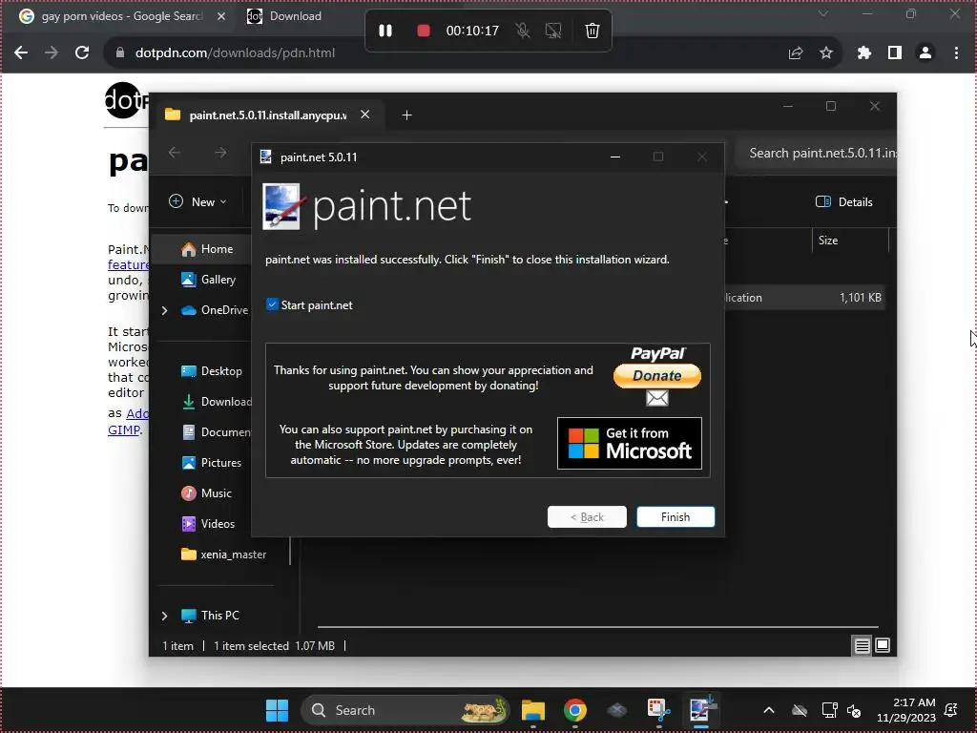Click the network tray icon
Screen dimensions: 977x733
pyautogui.click(x=829, y=710)
